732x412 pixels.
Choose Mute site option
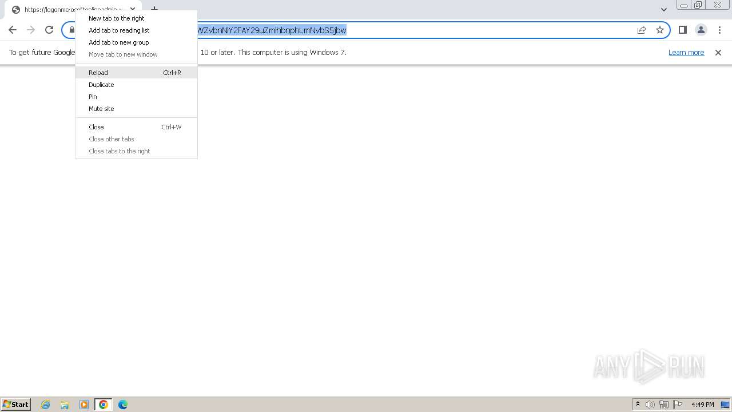136,109
